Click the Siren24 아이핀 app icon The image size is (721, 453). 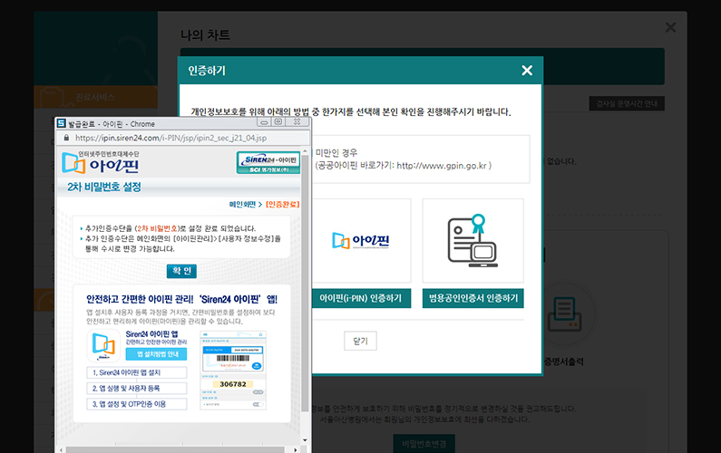click(103, 345)
